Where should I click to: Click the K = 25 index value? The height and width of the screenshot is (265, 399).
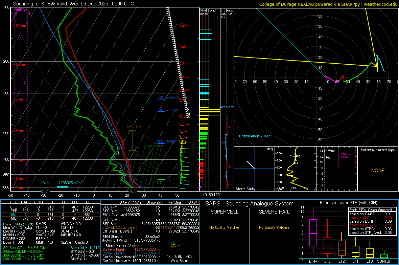point(41,224)
